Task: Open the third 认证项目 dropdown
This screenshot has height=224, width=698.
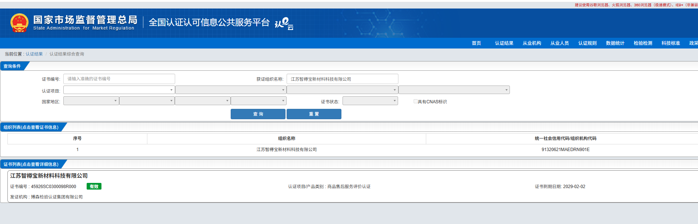Action: [x=342, y=90]
